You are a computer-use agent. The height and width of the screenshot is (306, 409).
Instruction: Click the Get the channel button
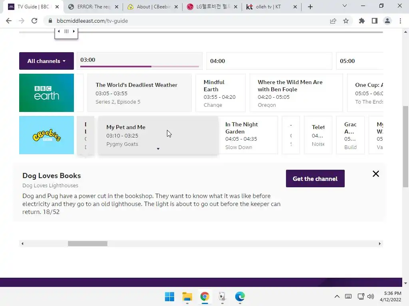[315, 178]
